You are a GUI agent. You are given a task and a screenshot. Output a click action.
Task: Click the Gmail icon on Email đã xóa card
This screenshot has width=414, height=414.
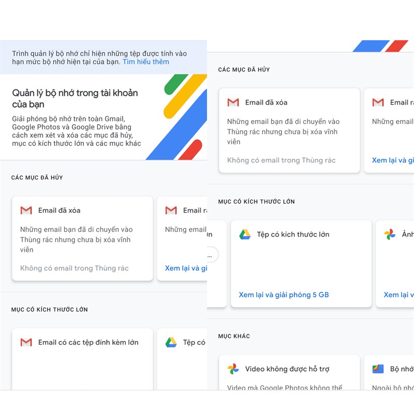[26, 210]
